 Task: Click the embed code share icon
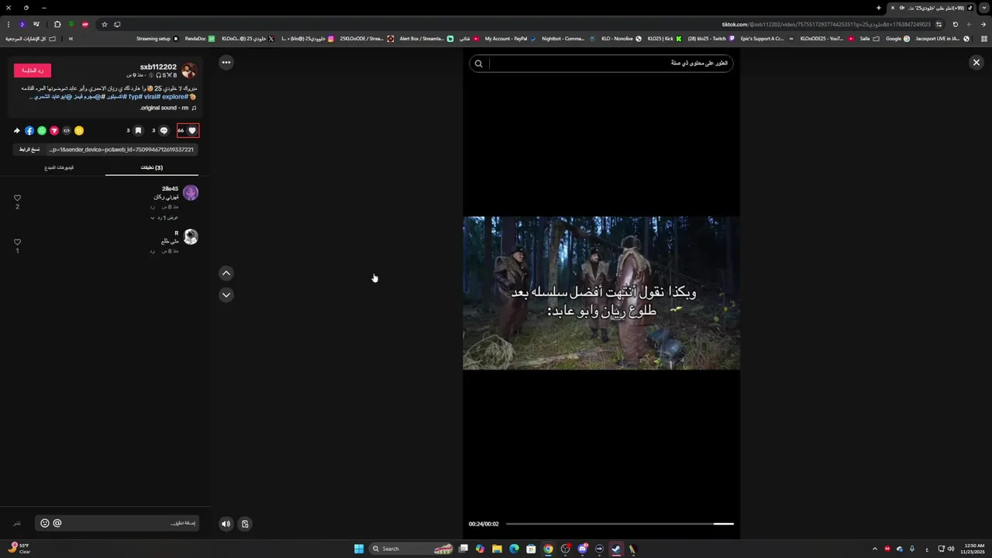[x=67, y=131]
